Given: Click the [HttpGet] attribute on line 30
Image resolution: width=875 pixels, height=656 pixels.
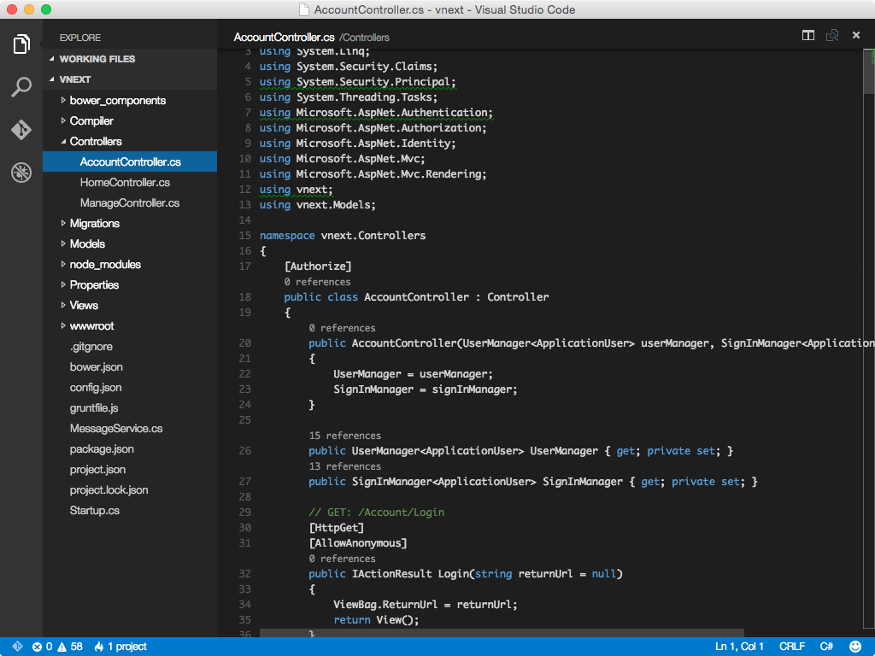Looking at the screenshot, I should pyautogui.click(x=337, y=528).
